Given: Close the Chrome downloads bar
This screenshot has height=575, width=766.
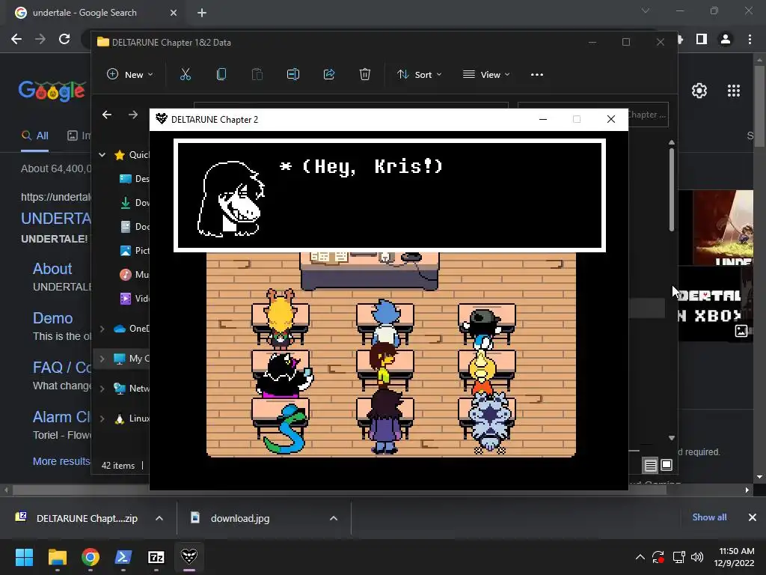Looking at the screenshot, I should pyautogui.click(x=753, y=517).
